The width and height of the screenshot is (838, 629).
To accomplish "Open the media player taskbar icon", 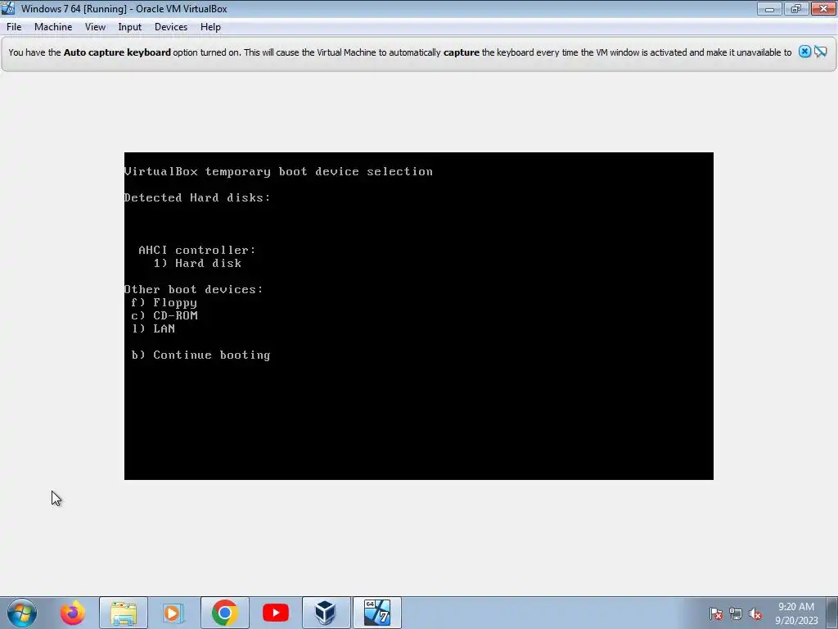I will (x=173, y=613).
